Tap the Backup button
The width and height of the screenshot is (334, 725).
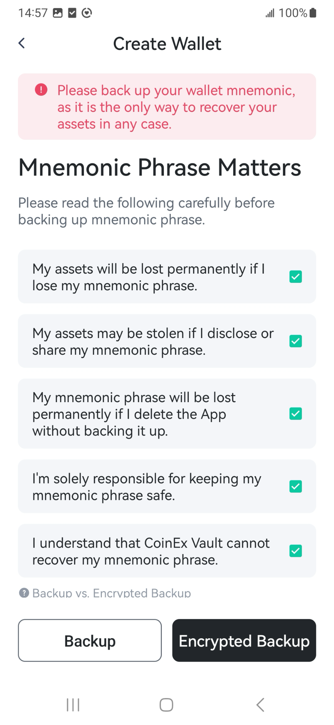tap(90, 640)
